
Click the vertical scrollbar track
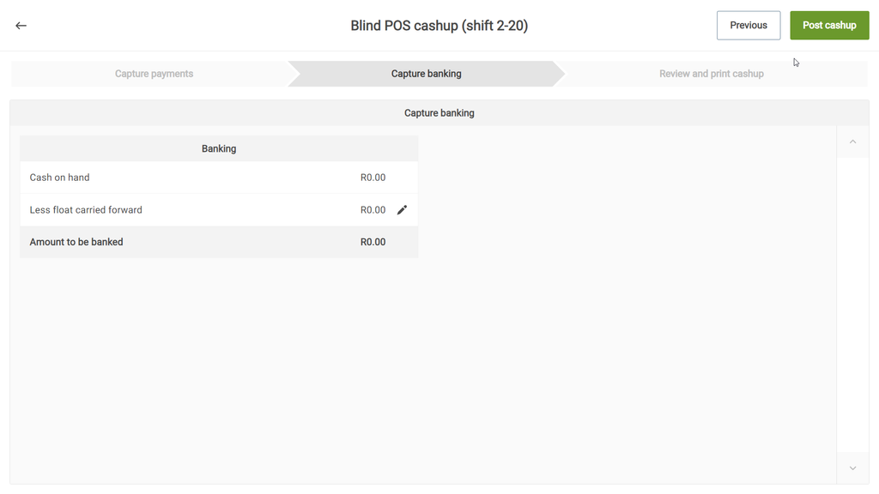click(852, 300)
